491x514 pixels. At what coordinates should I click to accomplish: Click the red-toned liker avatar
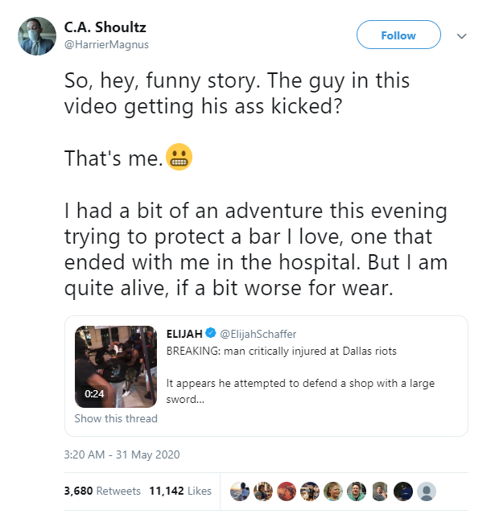pyautogui.click(x=287, y=491)
